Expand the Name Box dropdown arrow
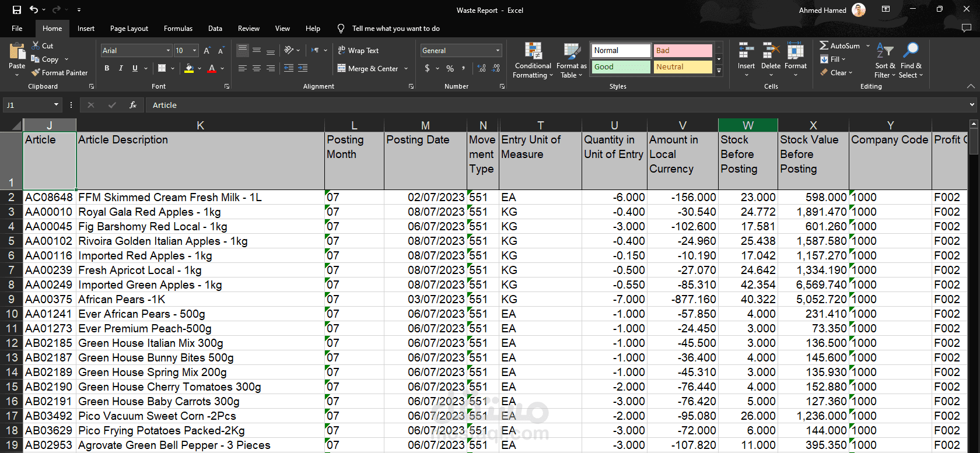Screen dimensions: 980x453 coord(56,105)
